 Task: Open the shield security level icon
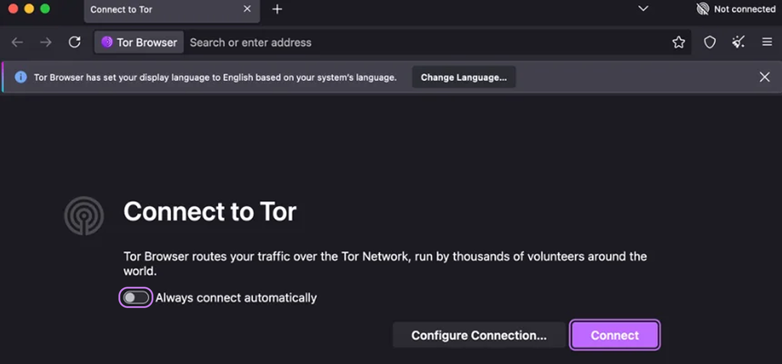point(709,42)
